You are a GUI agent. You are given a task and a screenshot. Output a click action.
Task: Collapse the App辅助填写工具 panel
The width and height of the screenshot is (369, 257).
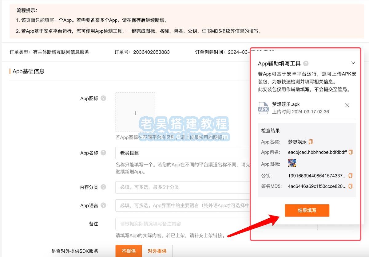(353, 63)
